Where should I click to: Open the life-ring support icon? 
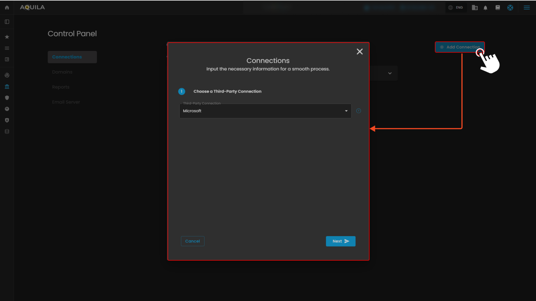tap(510, 8)
